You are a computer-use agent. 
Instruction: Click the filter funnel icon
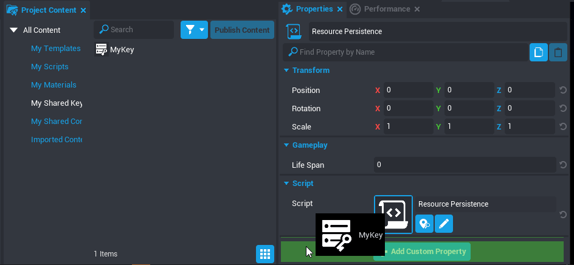[x=189, y=30]
